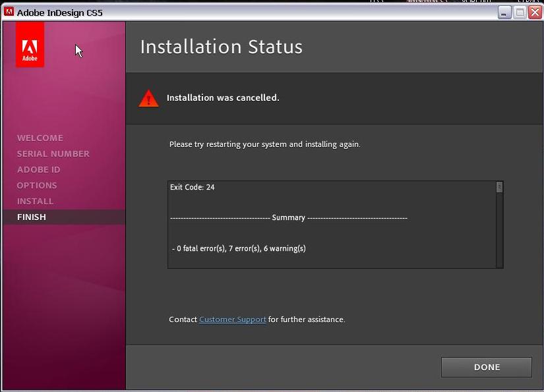The width and height of the screenshot is (544, 392).
Task: Select the INSTALL step
Action: (x=35, y=201)
